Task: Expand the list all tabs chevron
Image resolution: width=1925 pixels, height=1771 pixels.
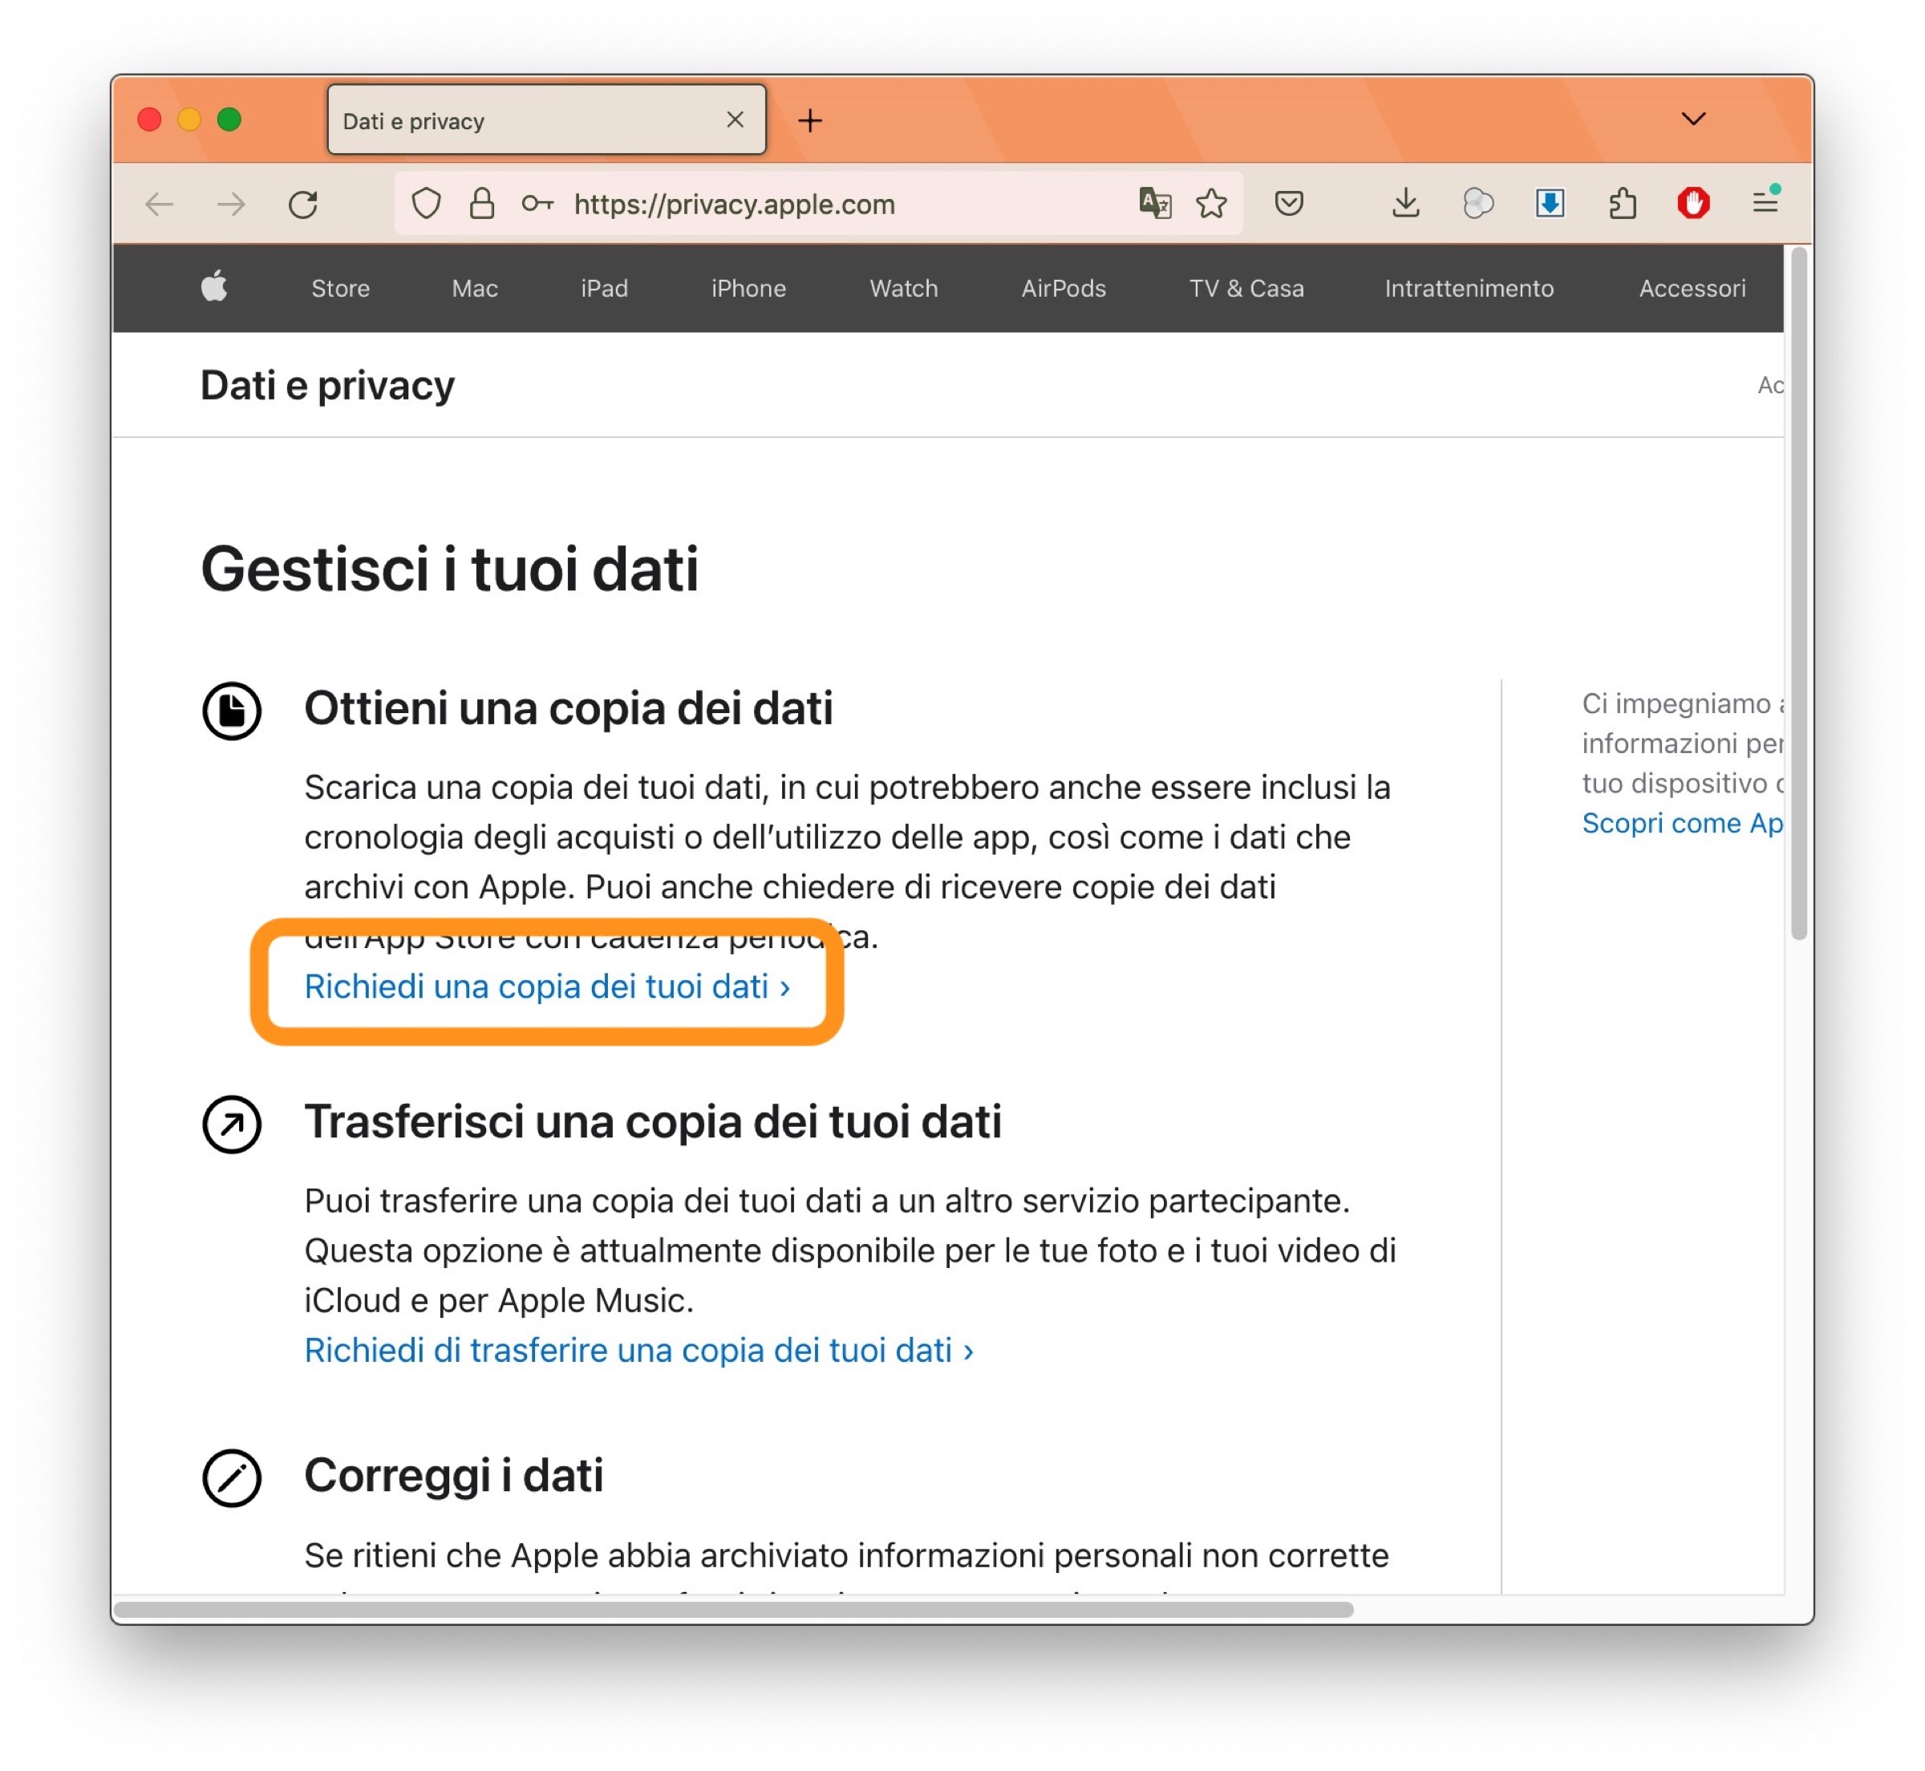Action: [x=1693, y=120]
